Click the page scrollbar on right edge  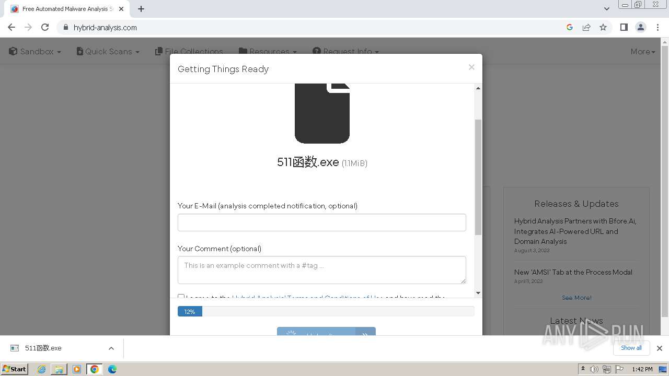coord(665,183)
